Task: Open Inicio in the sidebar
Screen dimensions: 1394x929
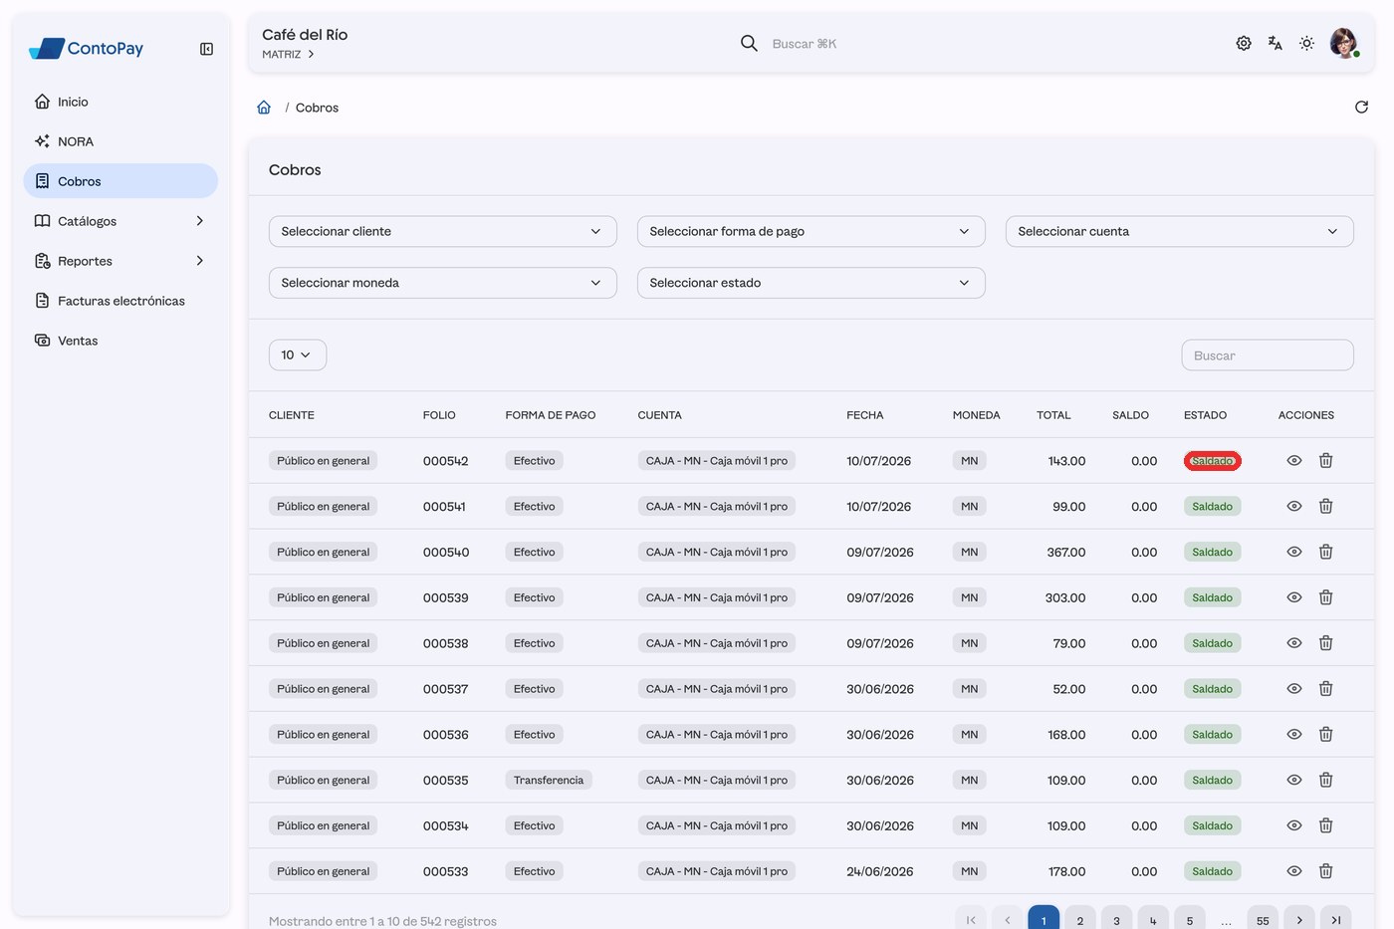Action: point(120,102)
